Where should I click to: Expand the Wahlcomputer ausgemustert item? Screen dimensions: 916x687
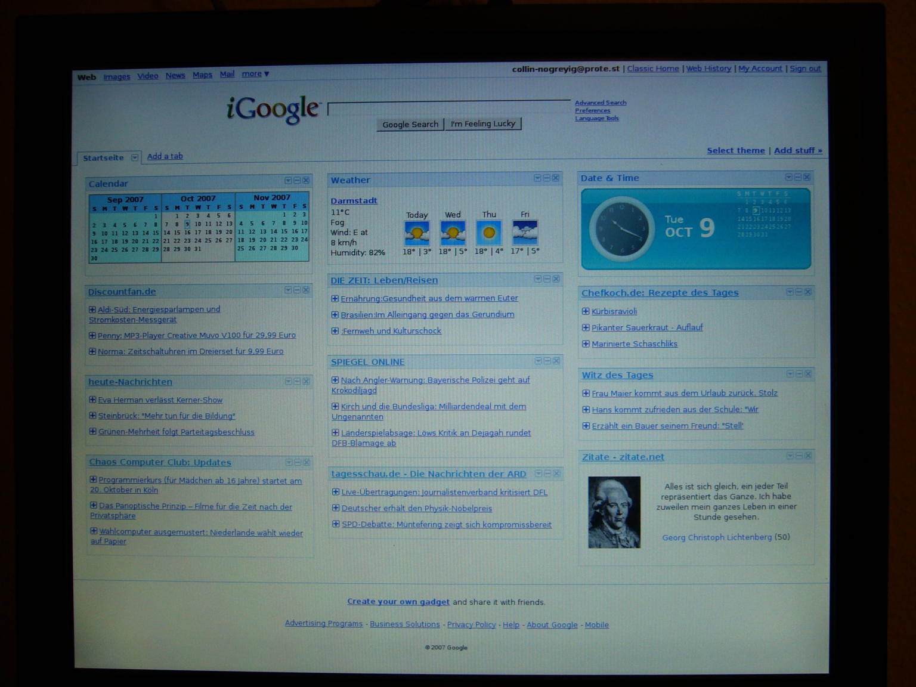pyautogui.click(x=94, y=531)
